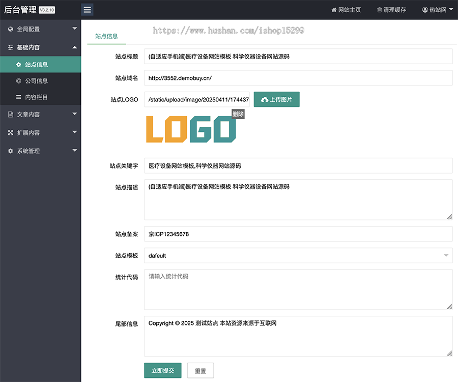The width and height of the screenshot is (458, 382).
Task: Open 站点信息 in the sidebar
Action: [41, 65]
